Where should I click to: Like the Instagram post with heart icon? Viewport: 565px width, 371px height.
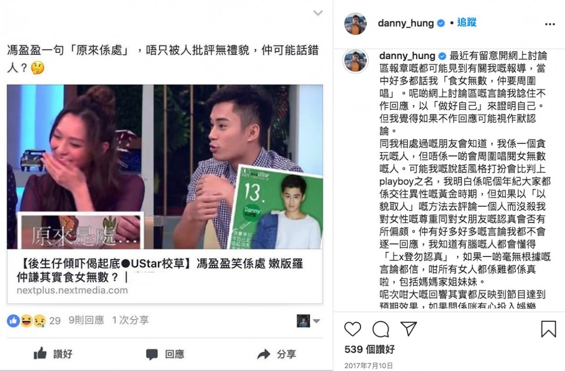tap(353, 329)
